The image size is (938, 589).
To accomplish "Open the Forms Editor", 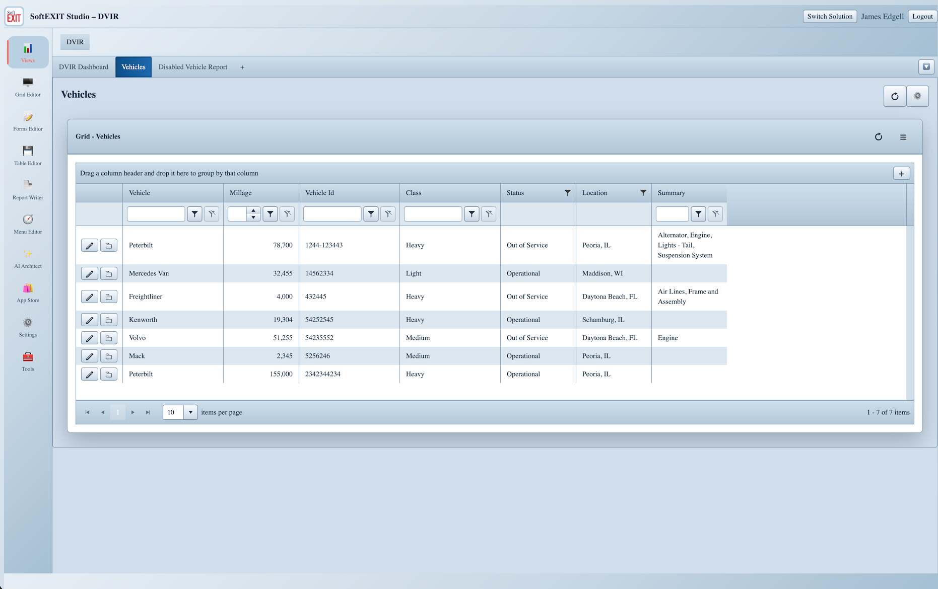I will [x=28, y=121].
